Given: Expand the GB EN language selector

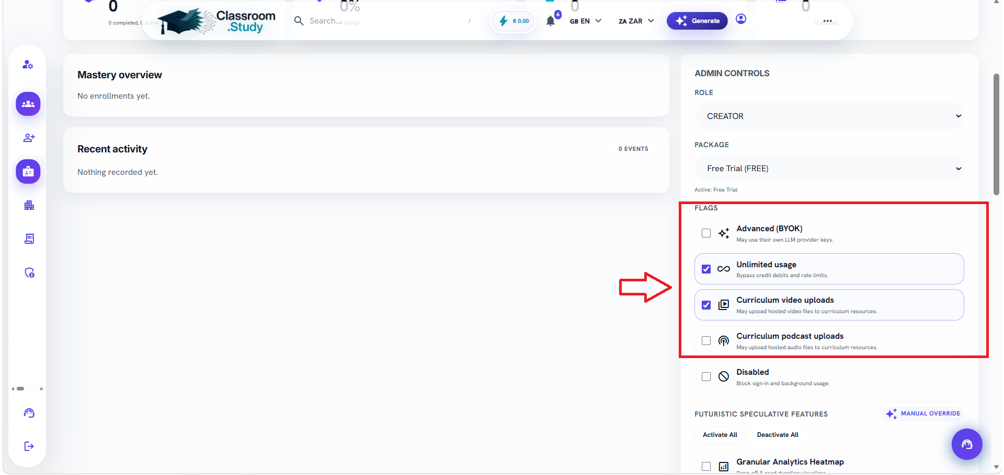Looking at the screenshot, I should coord(586,21).
